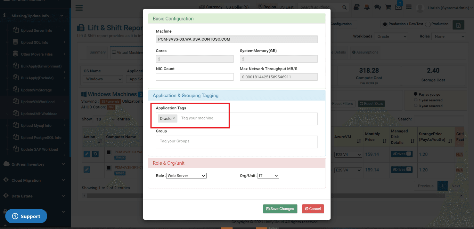Viewport: 474px width, 229px height.
Task: Open the Role dropdown showing Web Server
Action: 186,176
